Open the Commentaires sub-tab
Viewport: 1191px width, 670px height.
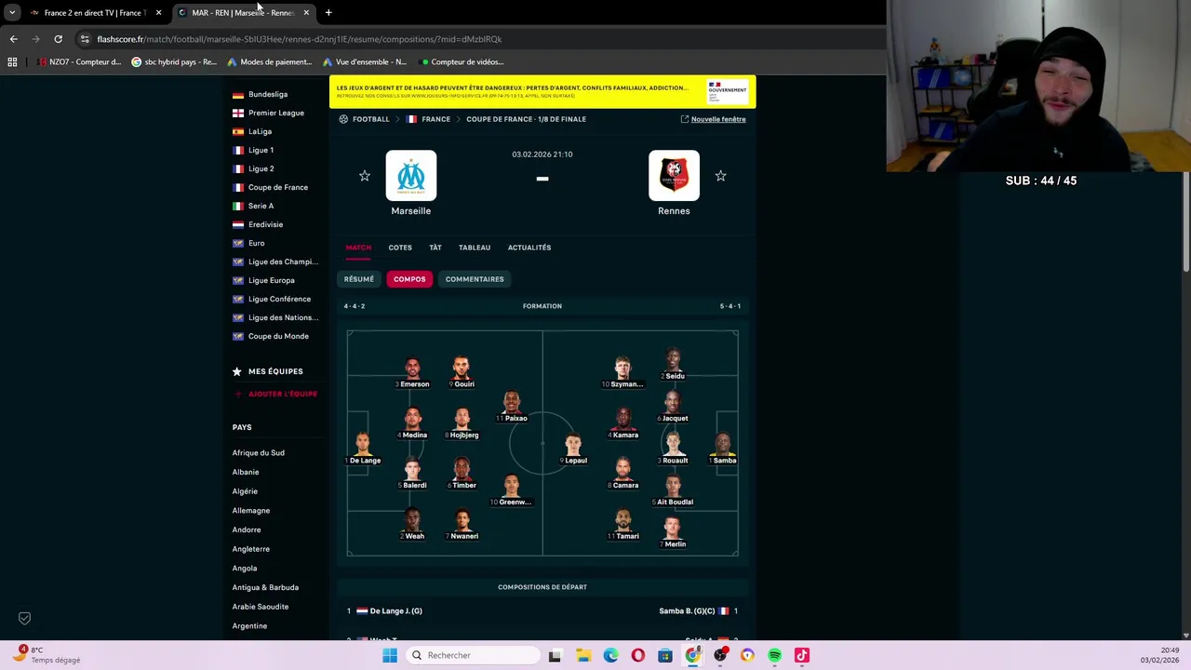pos(475,279)
